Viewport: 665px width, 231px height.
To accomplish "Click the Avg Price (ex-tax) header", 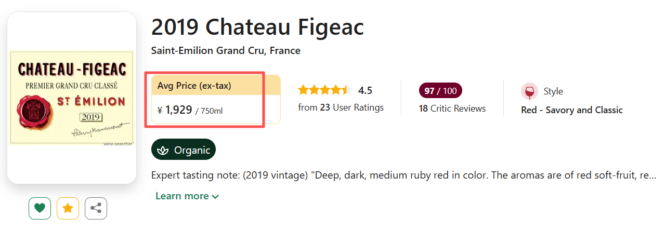I will [x=194, y=86].
